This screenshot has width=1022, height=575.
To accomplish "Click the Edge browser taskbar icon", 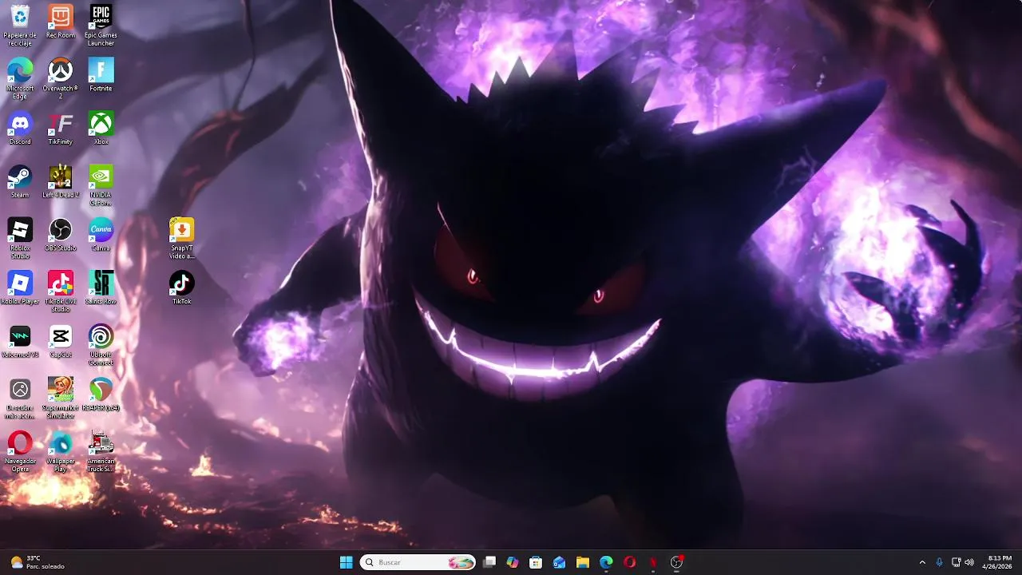I will coord(606,562).
